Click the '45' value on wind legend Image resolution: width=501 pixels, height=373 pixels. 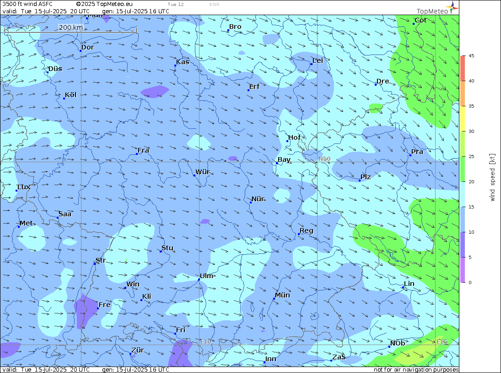[x=471, y=55]
